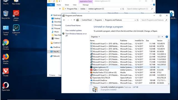Click Programs in the breadcrumb path

[x=98, y=20]
